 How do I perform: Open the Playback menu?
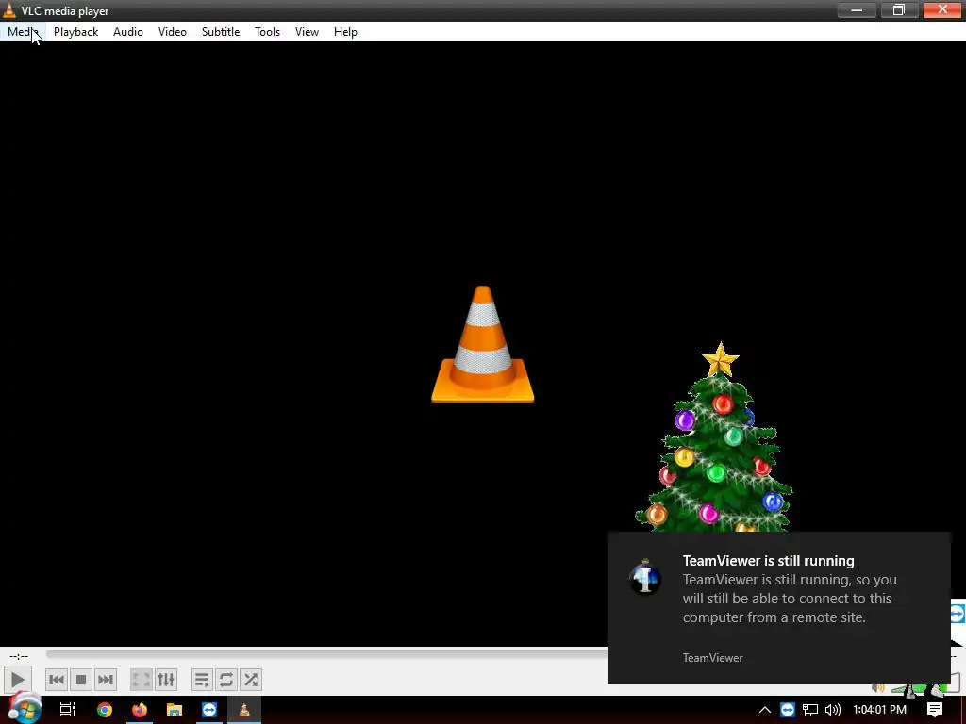pyautogui.click(x=75, y=32)
